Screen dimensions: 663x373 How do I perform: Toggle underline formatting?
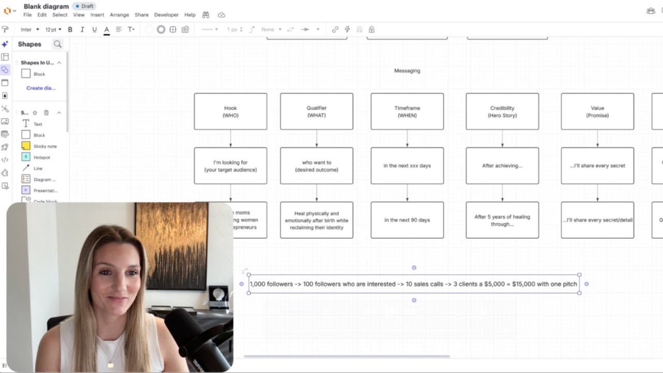pos(94,30)
